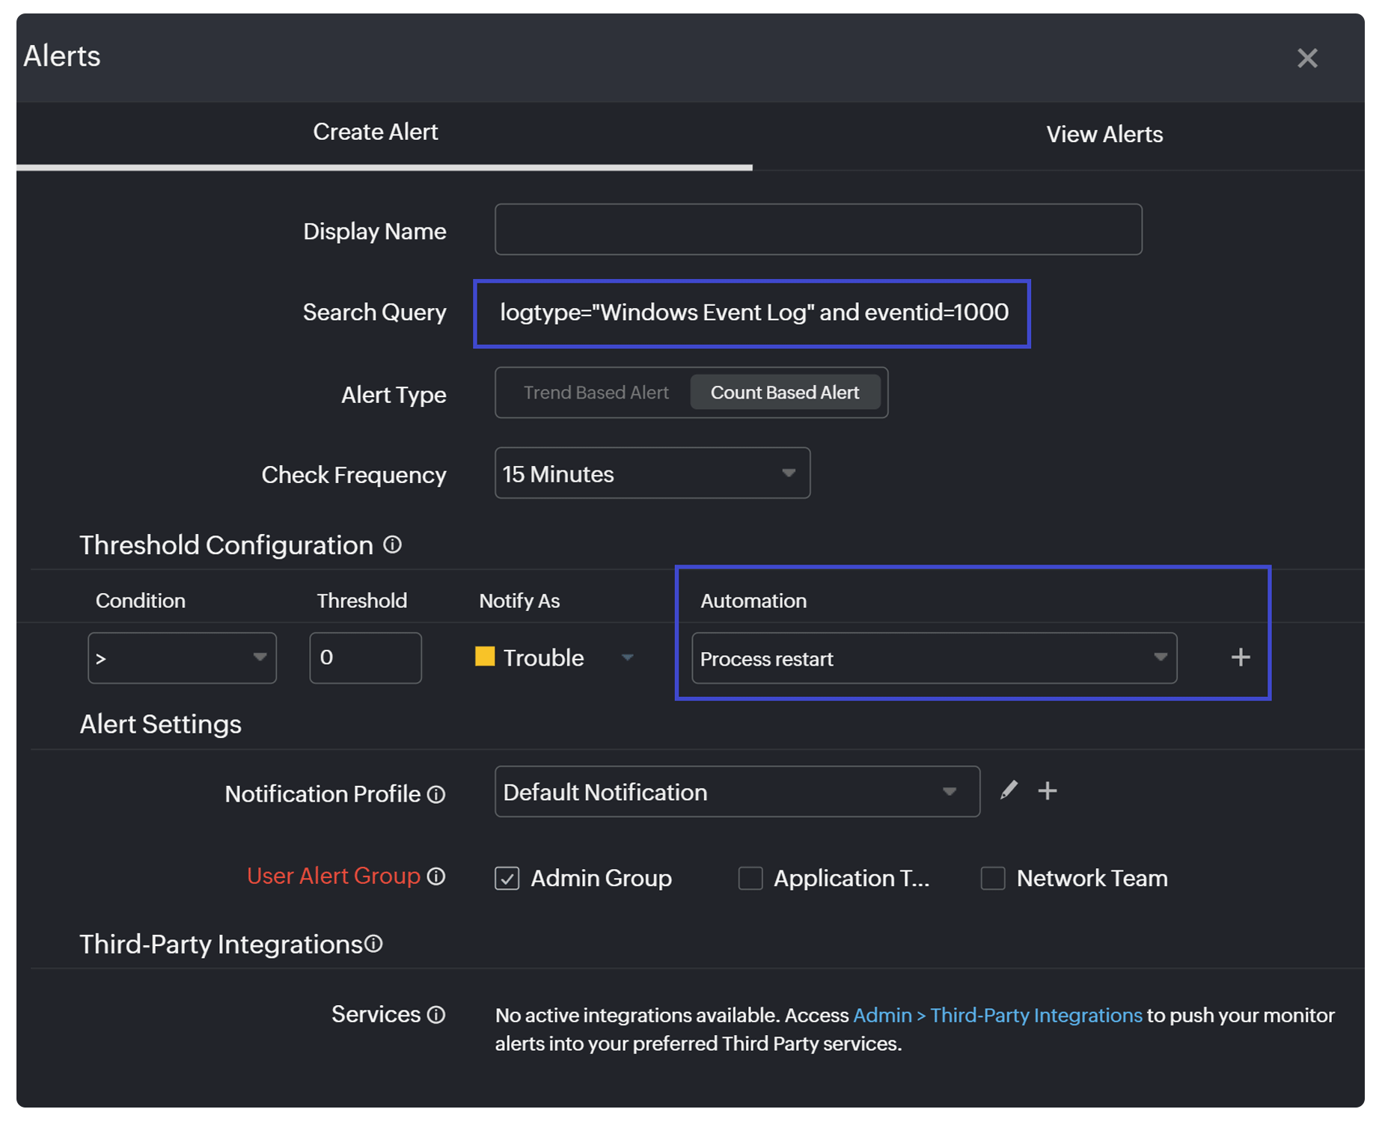Enable the Network Team alert group

[992, 878]
